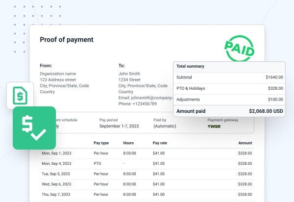Click the Pay type column header

pos(101,143)
